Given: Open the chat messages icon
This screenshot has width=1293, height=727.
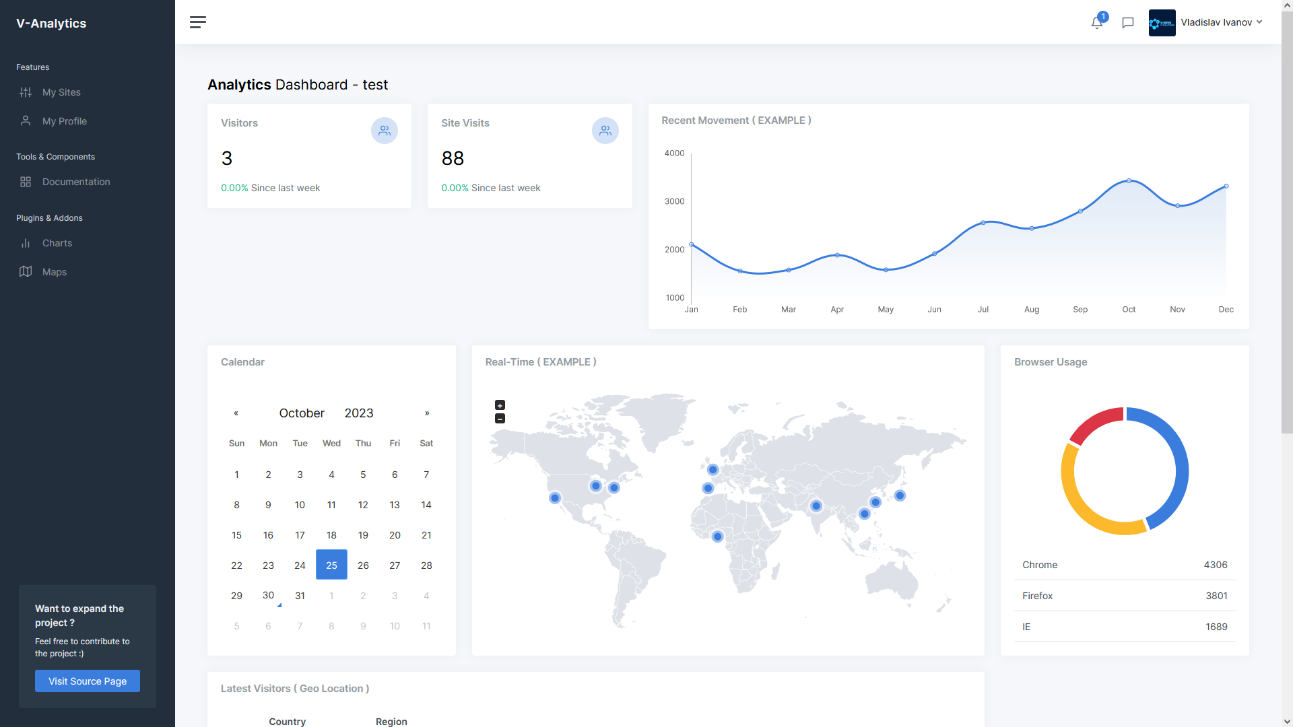Looking at the screenshot, I should [x=1128, y=23].
